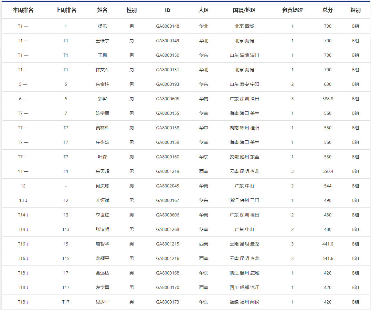Click the 上周排名 column header

pyautogui.click(x=66, y=10)
